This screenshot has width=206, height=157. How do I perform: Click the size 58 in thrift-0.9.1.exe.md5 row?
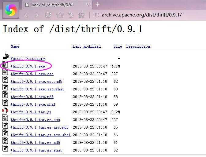click(116, 97)
